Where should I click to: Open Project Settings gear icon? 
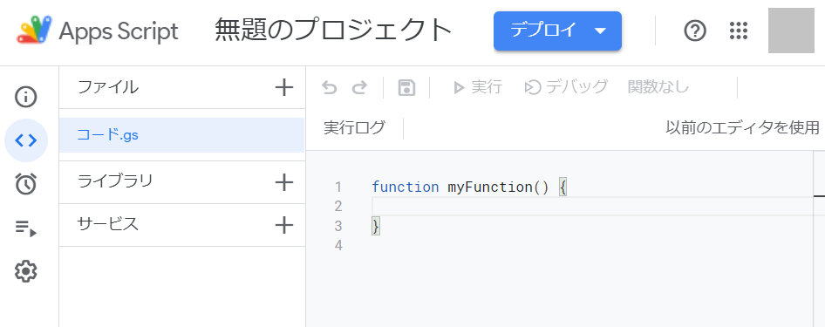coord(26,271)
